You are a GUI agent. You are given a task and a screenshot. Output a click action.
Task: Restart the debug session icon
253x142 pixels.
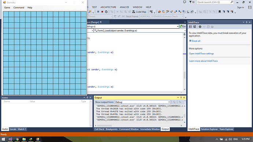[x=106, y=12]
